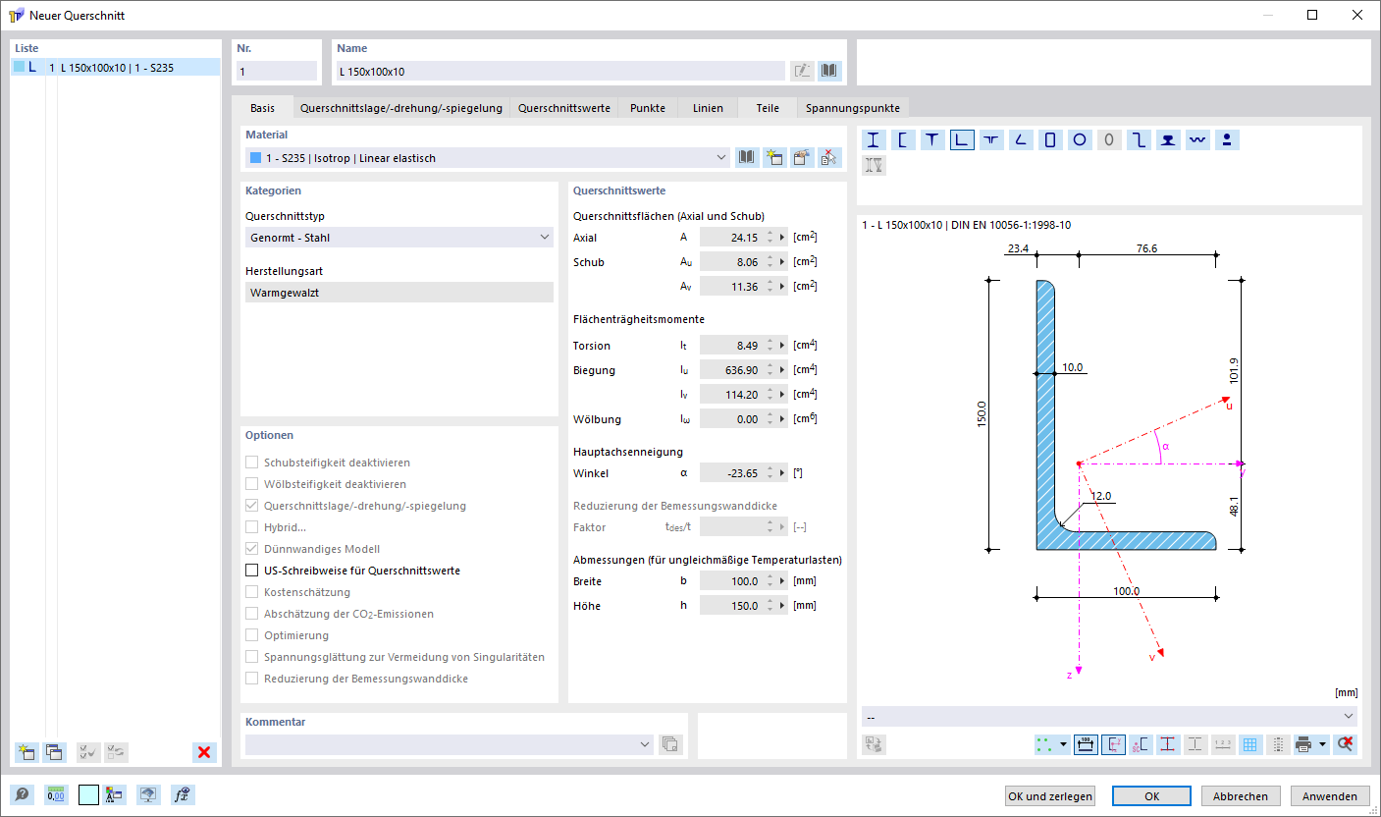Click the delete material icon
Screen dimensions: 1381x817
pyautogui.click(x=829, y=157)
